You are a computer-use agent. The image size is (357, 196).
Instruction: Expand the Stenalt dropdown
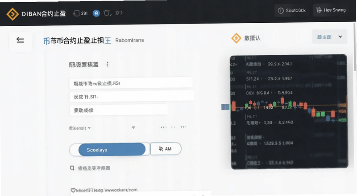pos(80,128)
